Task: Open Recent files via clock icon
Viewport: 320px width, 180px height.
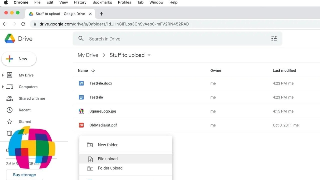Action: click(9, 110)
